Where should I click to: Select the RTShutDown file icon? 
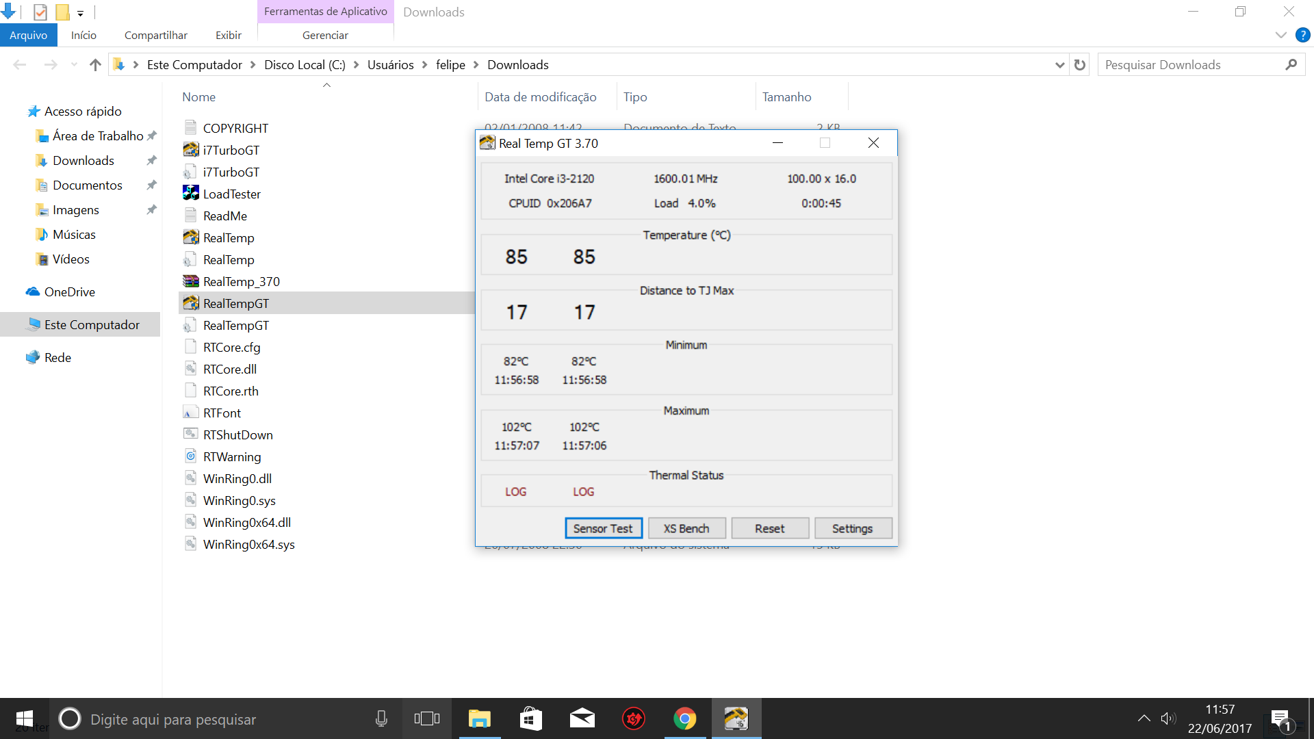[191, 435]
